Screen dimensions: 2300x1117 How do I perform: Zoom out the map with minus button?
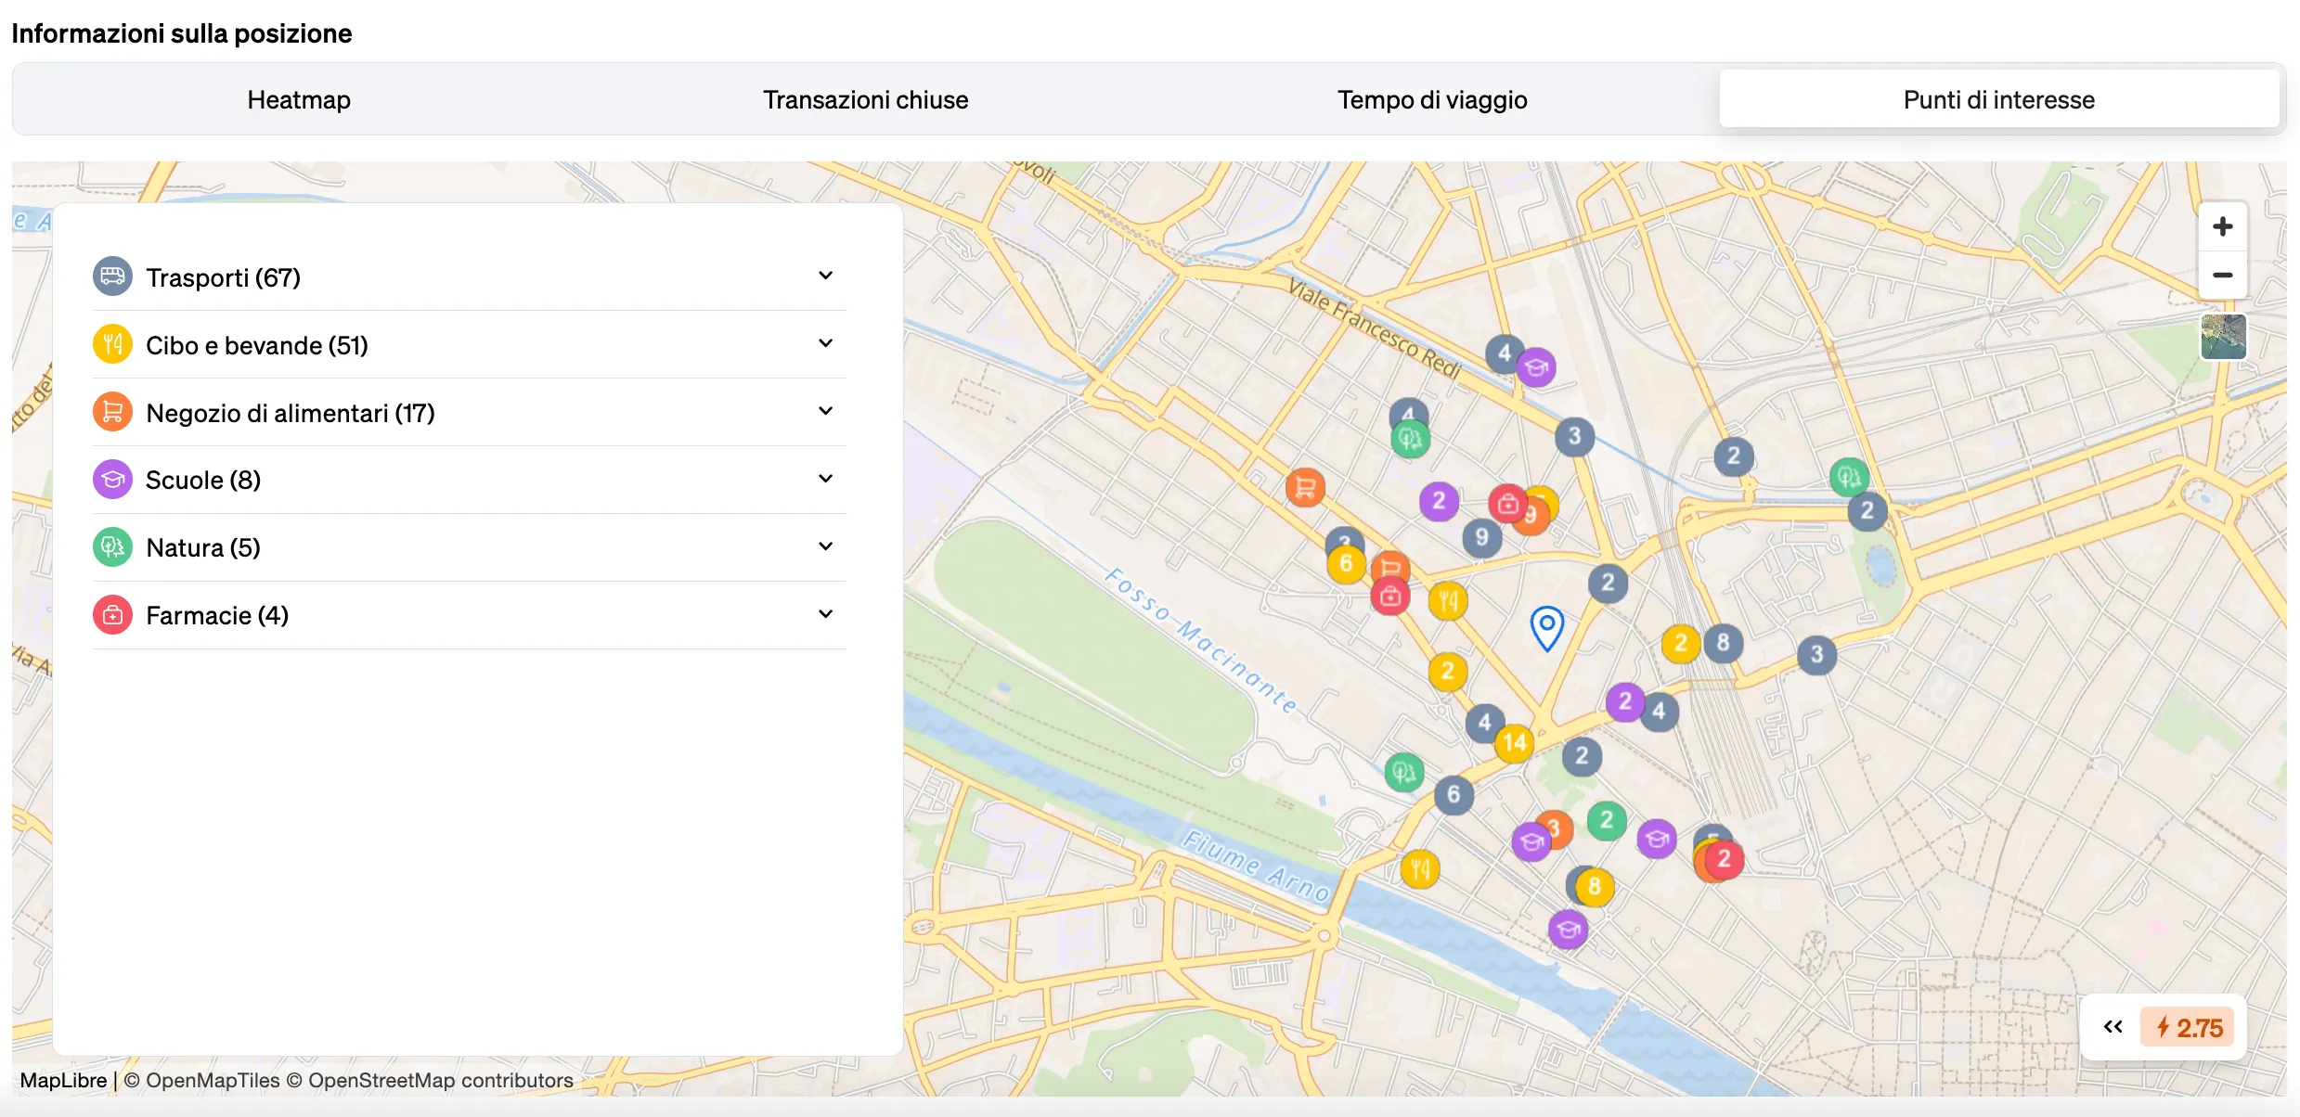click(2222, 276)
